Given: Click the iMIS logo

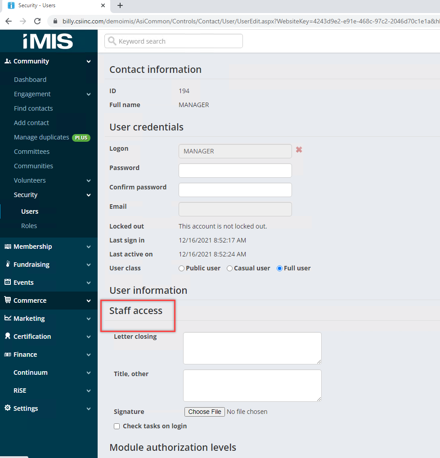Looking at the screenshot, I should 48,41.
